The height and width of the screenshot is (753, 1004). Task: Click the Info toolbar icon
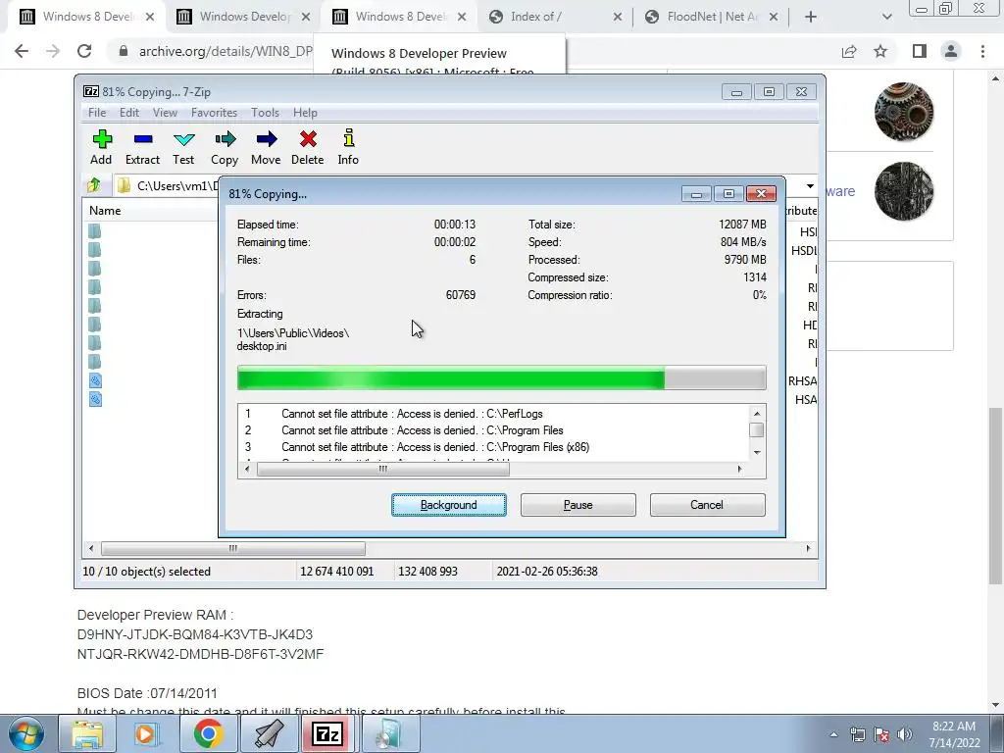[x=348, y=147]
